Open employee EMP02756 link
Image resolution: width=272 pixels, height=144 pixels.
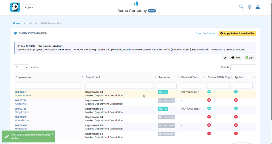coord(21,109)
